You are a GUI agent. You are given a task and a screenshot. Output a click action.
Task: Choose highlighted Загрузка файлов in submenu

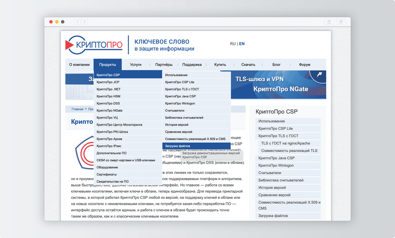(x=197, y=146)
